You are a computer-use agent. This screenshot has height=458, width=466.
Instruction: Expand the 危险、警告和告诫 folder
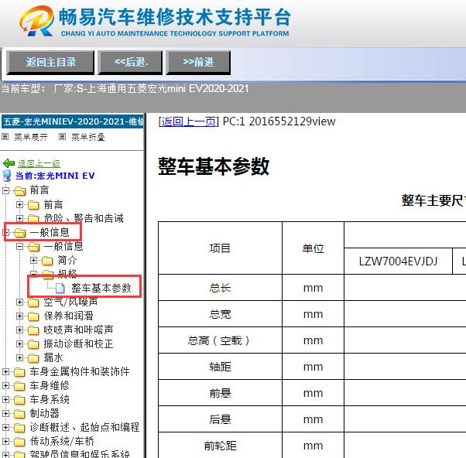tap(19, 218)
